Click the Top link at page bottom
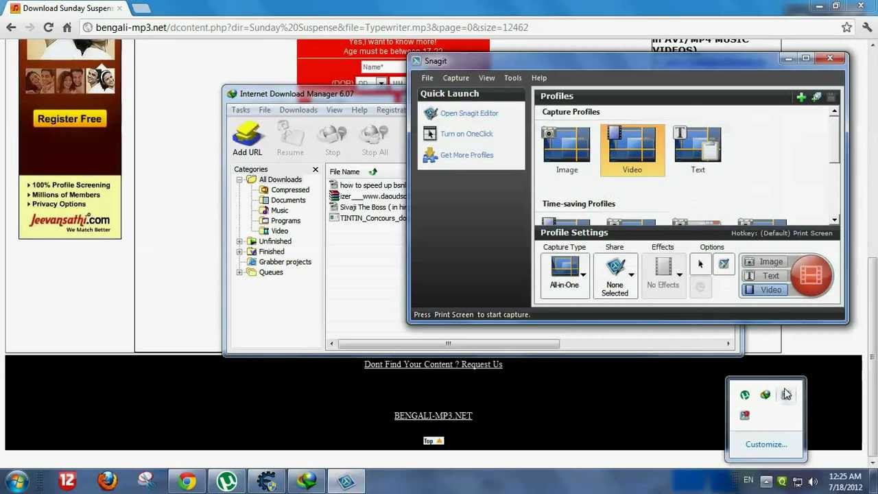Viewport: 878px width, 494px height. (x=434, y=441)
